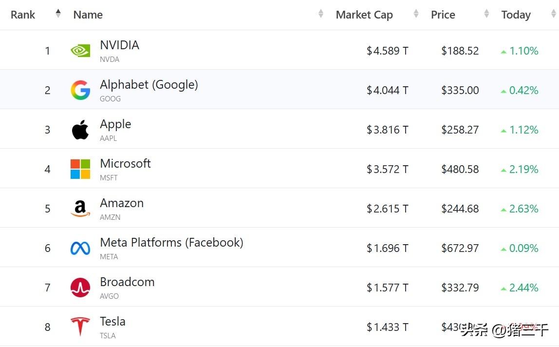Click the Market Cap header label
Screen dimensions: 559x347
[x=364, y=15]
